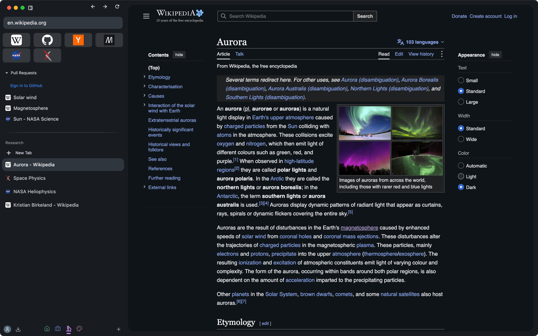
Task: Open the Edit tab
Action: (399, 54)
